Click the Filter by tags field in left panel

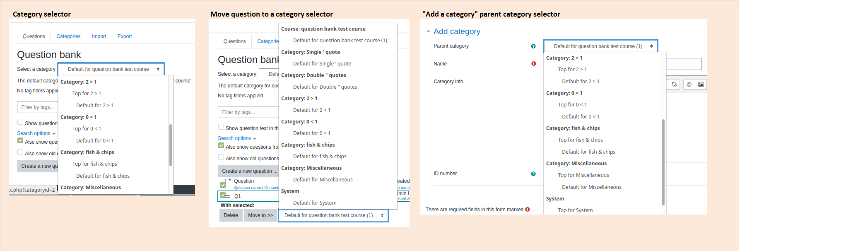(x=38, y=107)
